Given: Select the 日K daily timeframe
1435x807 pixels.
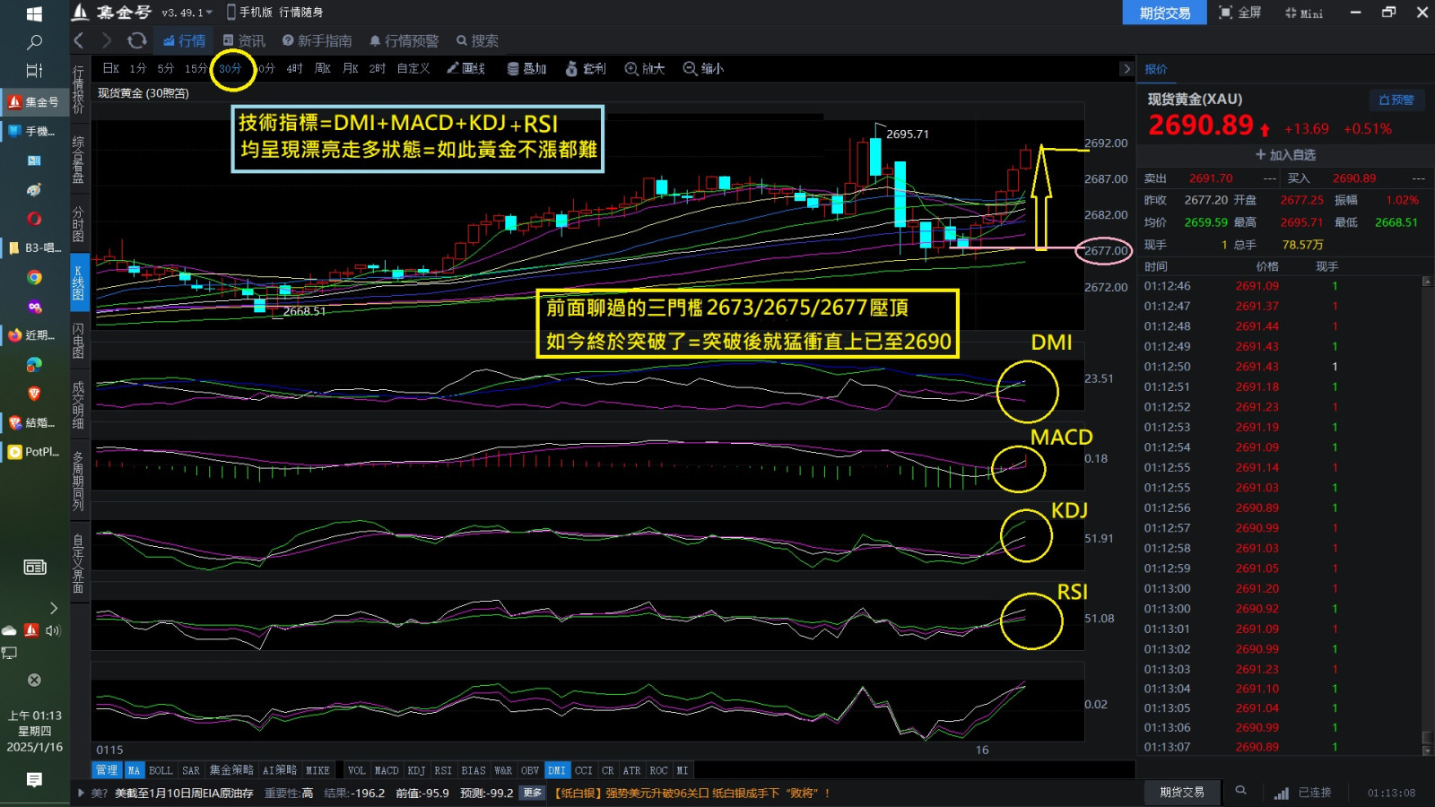Looking at the screenshot, I should (x=111, y=68).
